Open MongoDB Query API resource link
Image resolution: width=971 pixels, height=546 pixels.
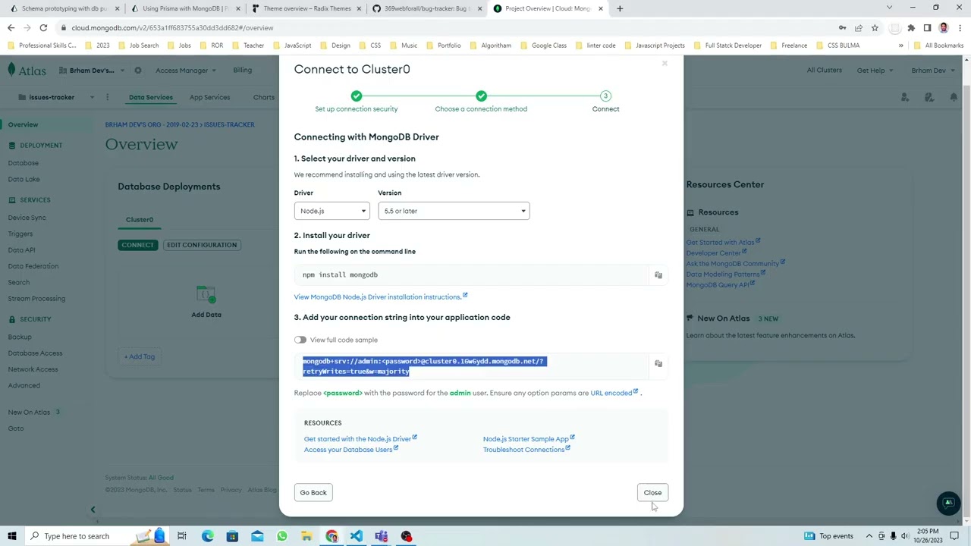(x=720, y=285)
